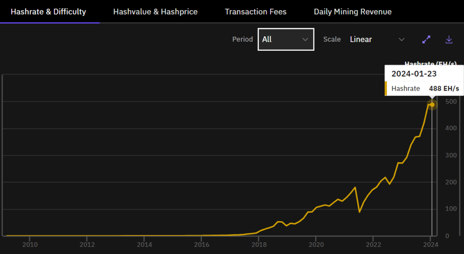Click the 2014 x-axis label

tap(145, 244)
